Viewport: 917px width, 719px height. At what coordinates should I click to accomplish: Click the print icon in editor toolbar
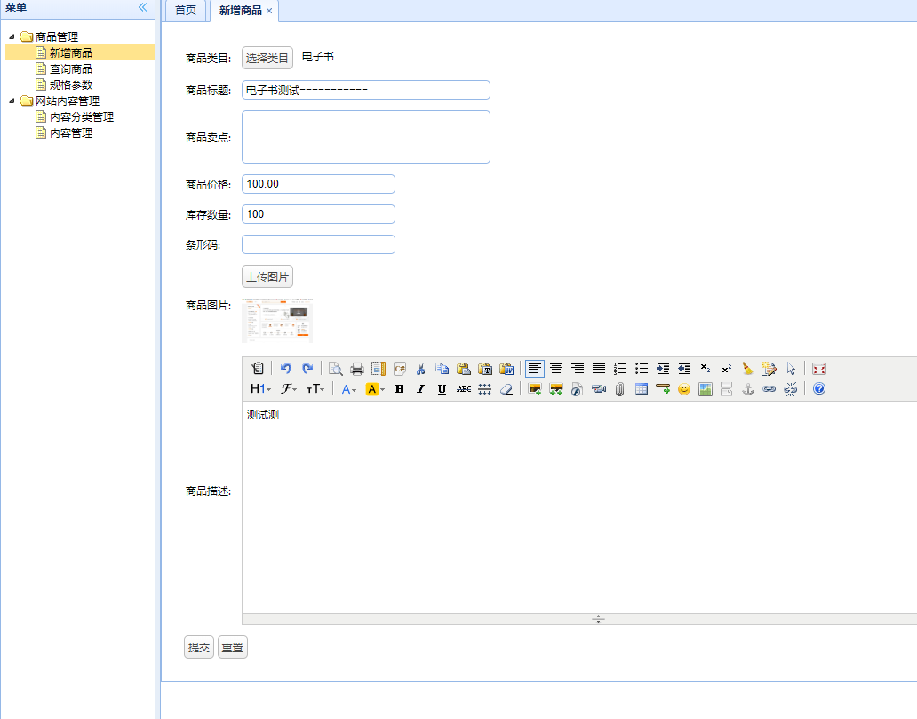tap(356, 369)
